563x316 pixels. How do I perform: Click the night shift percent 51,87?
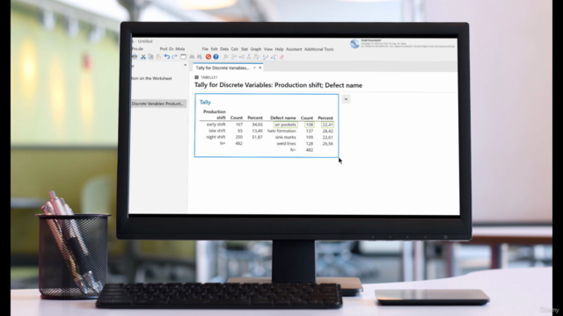tap(257, 137)
